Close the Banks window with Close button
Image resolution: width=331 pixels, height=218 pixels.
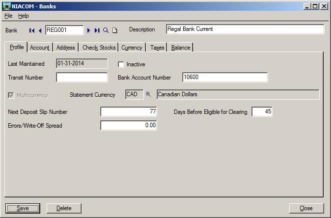(306, 208)
